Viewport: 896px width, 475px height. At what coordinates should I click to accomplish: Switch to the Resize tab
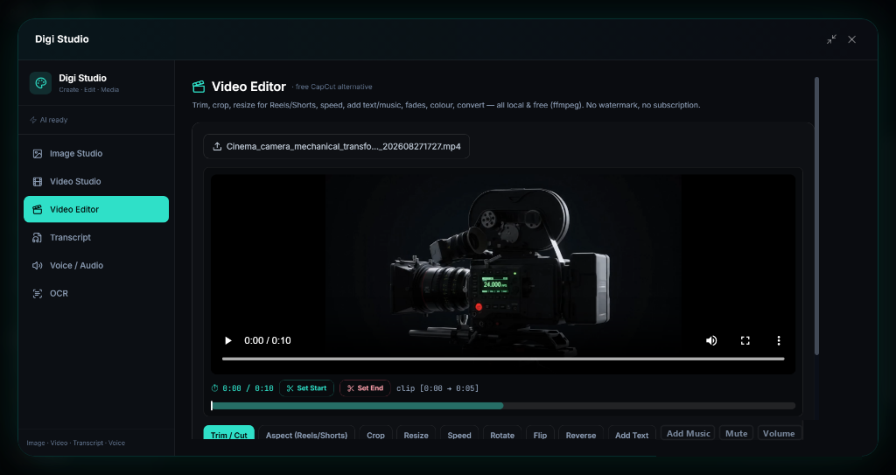click(416, 433)
